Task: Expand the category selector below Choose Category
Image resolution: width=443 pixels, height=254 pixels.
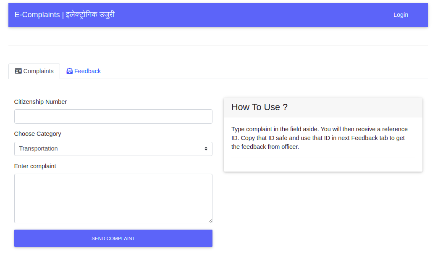Action: tap(113, 148)
